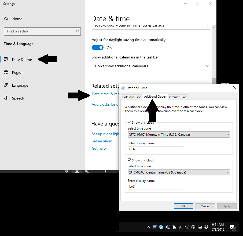Viewport: 243px width, 236px height.
Task: Click Get help link
Action: tap(98, 149)
